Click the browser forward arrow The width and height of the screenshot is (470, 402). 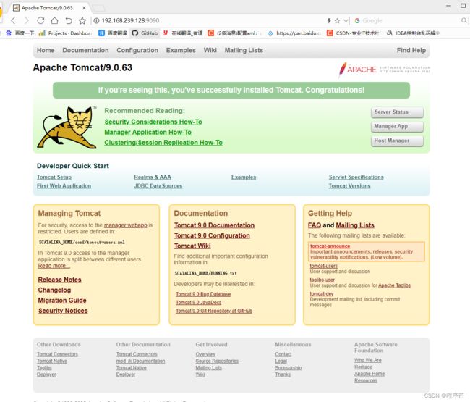(27, 20)
